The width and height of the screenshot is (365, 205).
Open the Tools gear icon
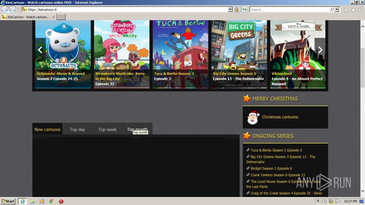coord(360,10)
